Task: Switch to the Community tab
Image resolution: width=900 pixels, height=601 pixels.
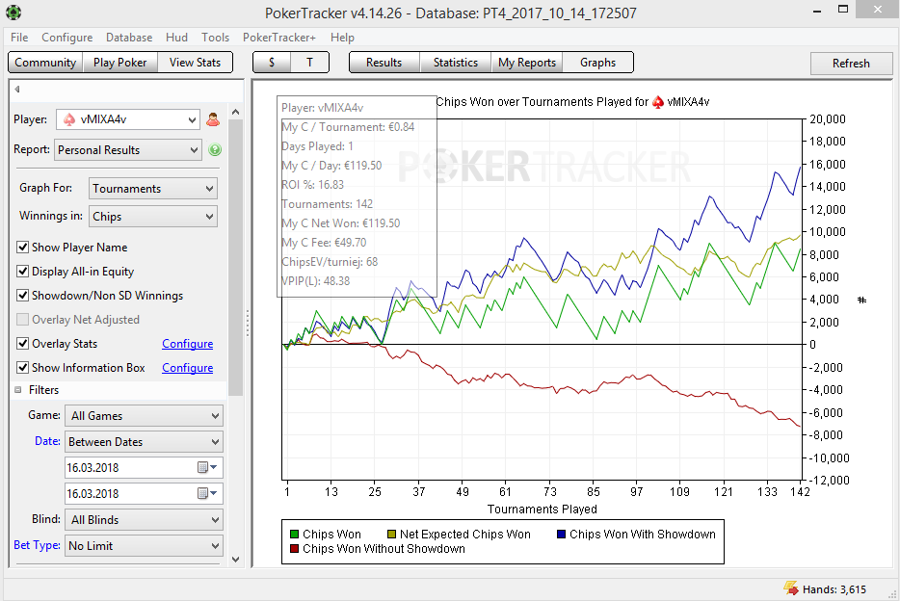Action: [45, 63]
